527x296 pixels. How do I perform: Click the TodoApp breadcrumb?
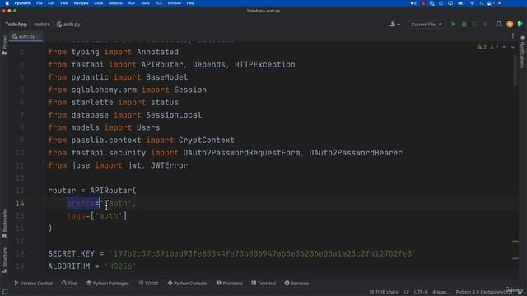16,24
